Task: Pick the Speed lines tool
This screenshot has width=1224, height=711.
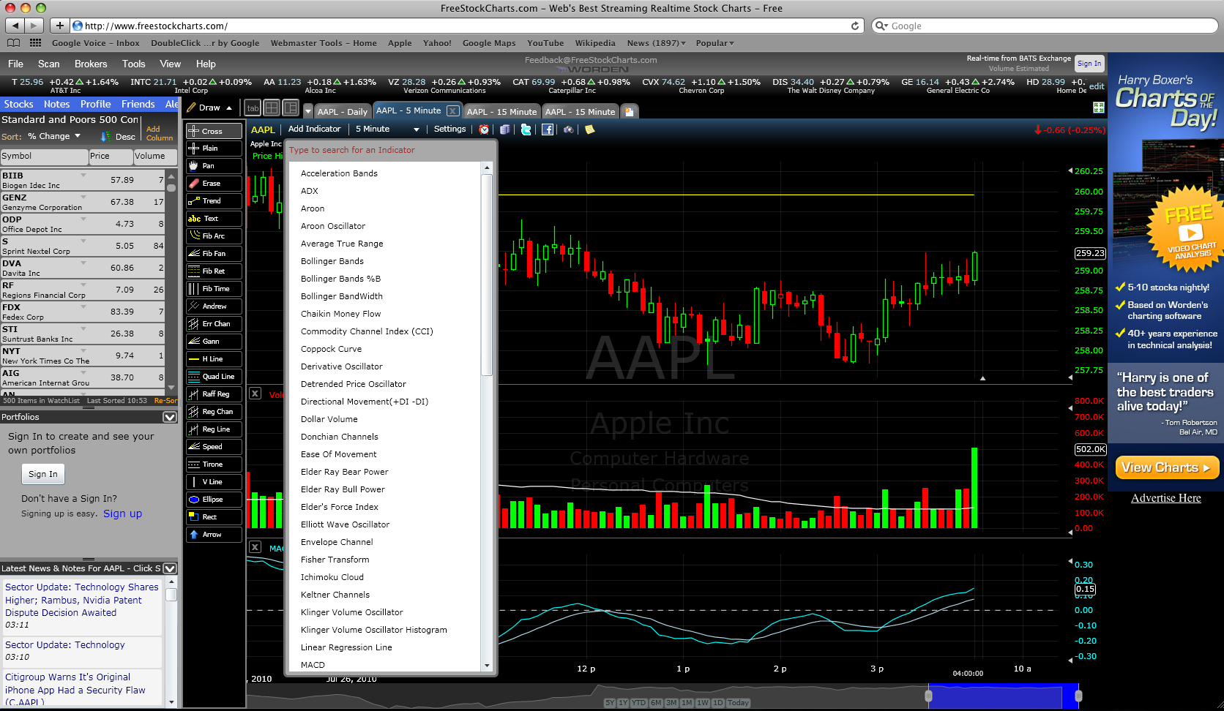Action: 214,447
